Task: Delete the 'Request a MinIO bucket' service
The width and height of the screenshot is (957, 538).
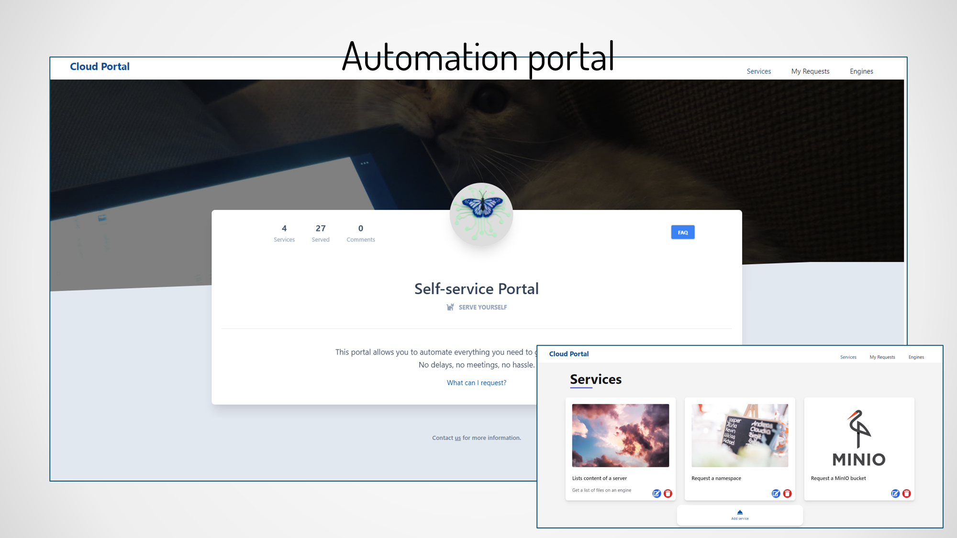Action: click(x=907, y=494)
